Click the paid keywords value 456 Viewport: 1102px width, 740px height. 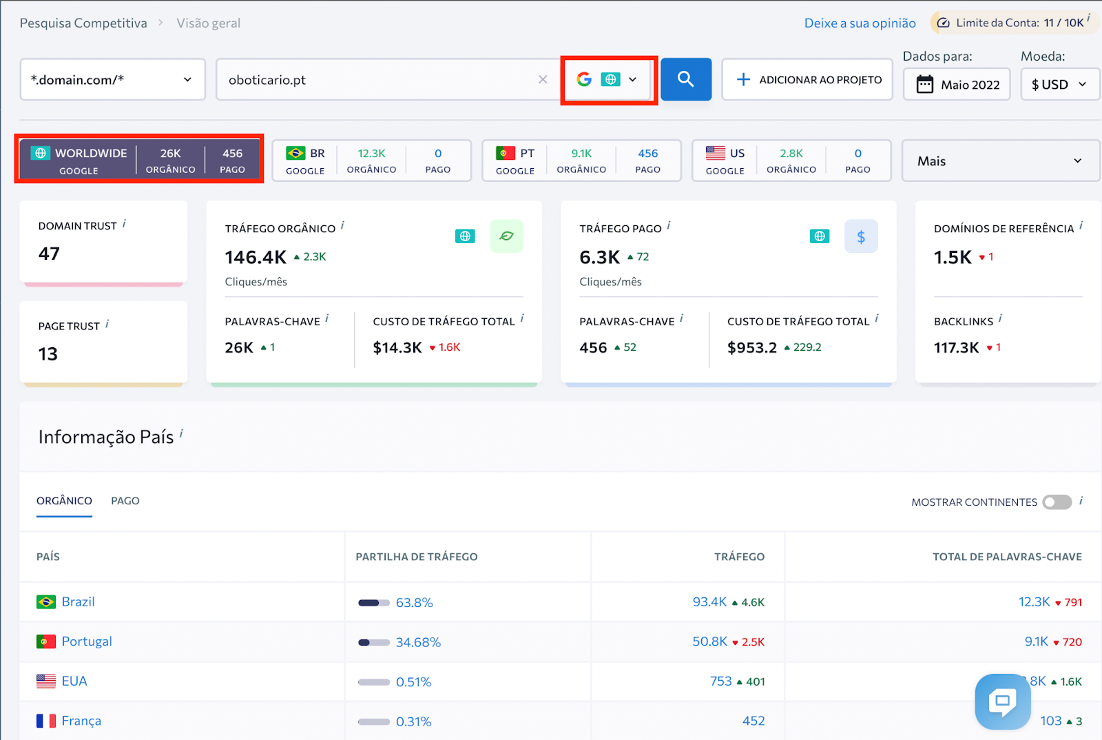(x=593, y=348)
